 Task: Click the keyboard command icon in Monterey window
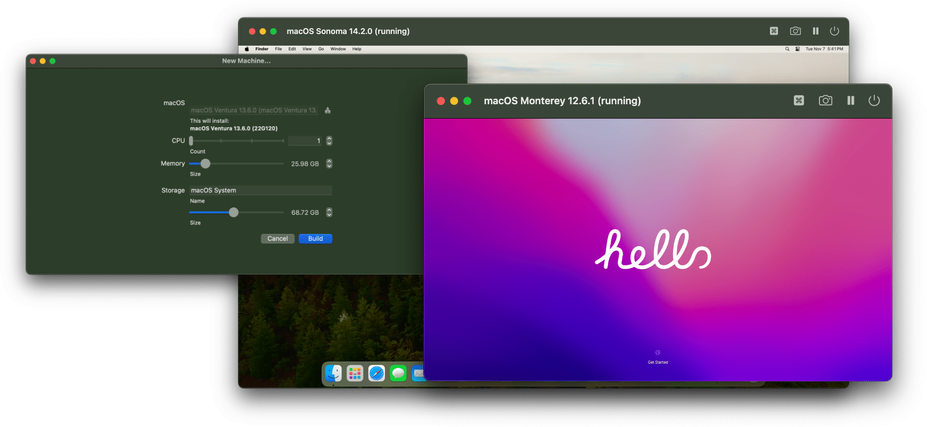[x=799, y=101]
